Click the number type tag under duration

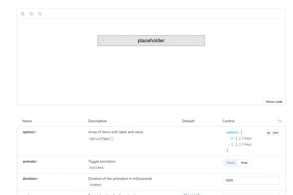click(96, 184)
